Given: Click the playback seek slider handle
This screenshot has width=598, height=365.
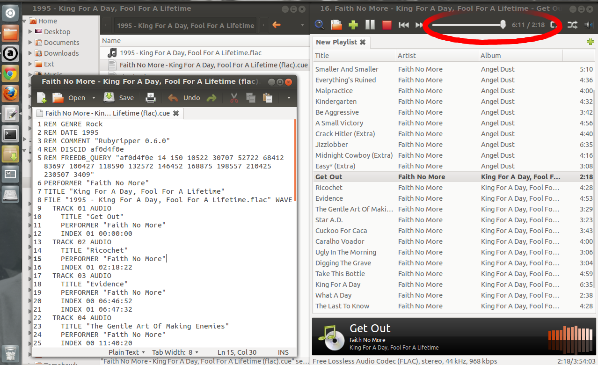Looking at the screenshot, I should (x=503, y=25).
